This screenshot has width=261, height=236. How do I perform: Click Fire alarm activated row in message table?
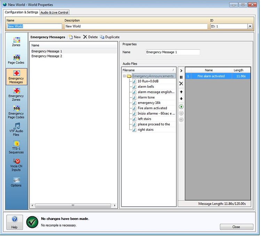[x=218, y=76]
